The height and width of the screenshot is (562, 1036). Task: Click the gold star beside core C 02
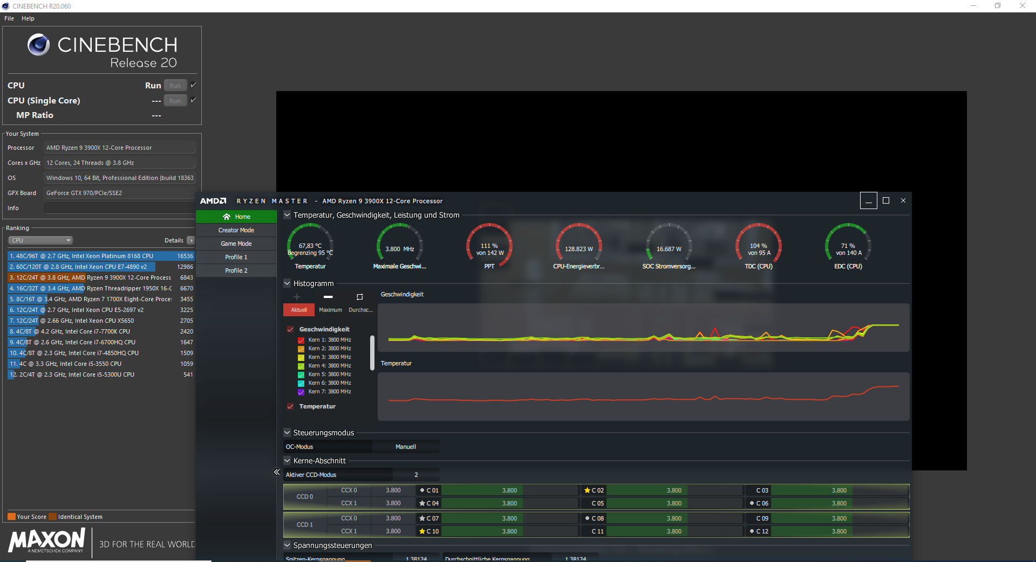pos(587,490)
